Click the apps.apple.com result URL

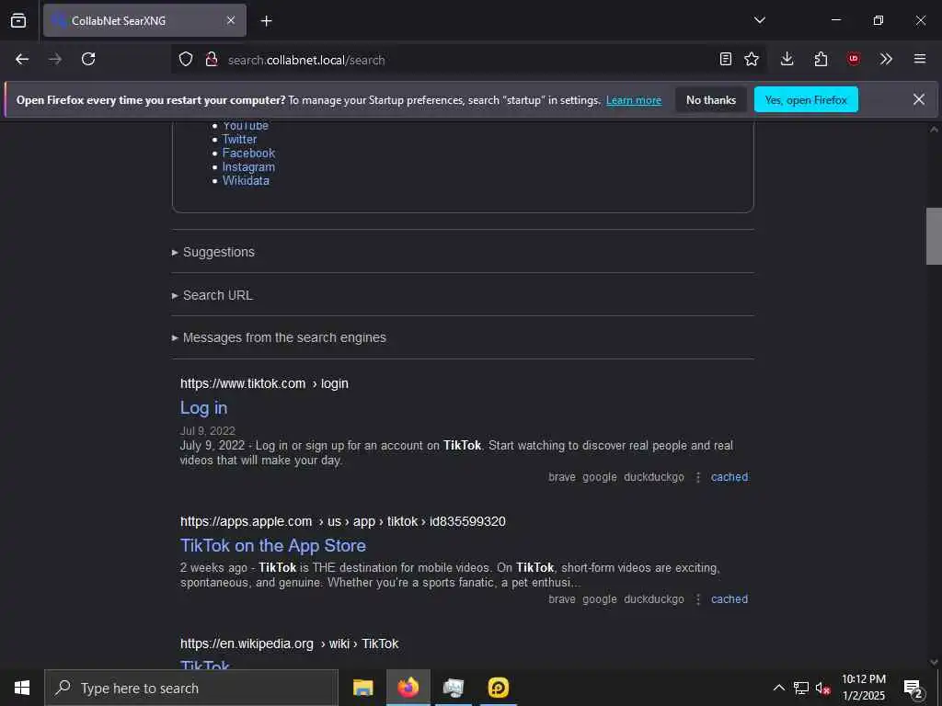pos(342,522)
